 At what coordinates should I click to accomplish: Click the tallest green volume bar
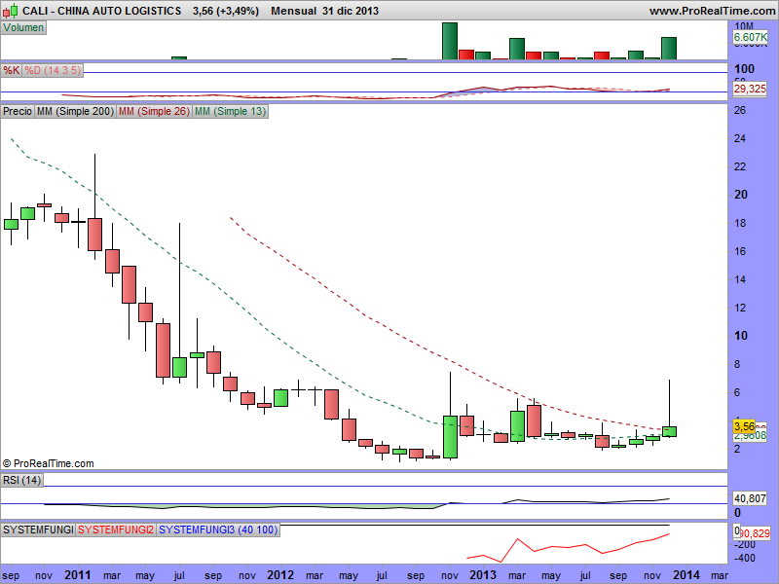click(x=450, y=41)
